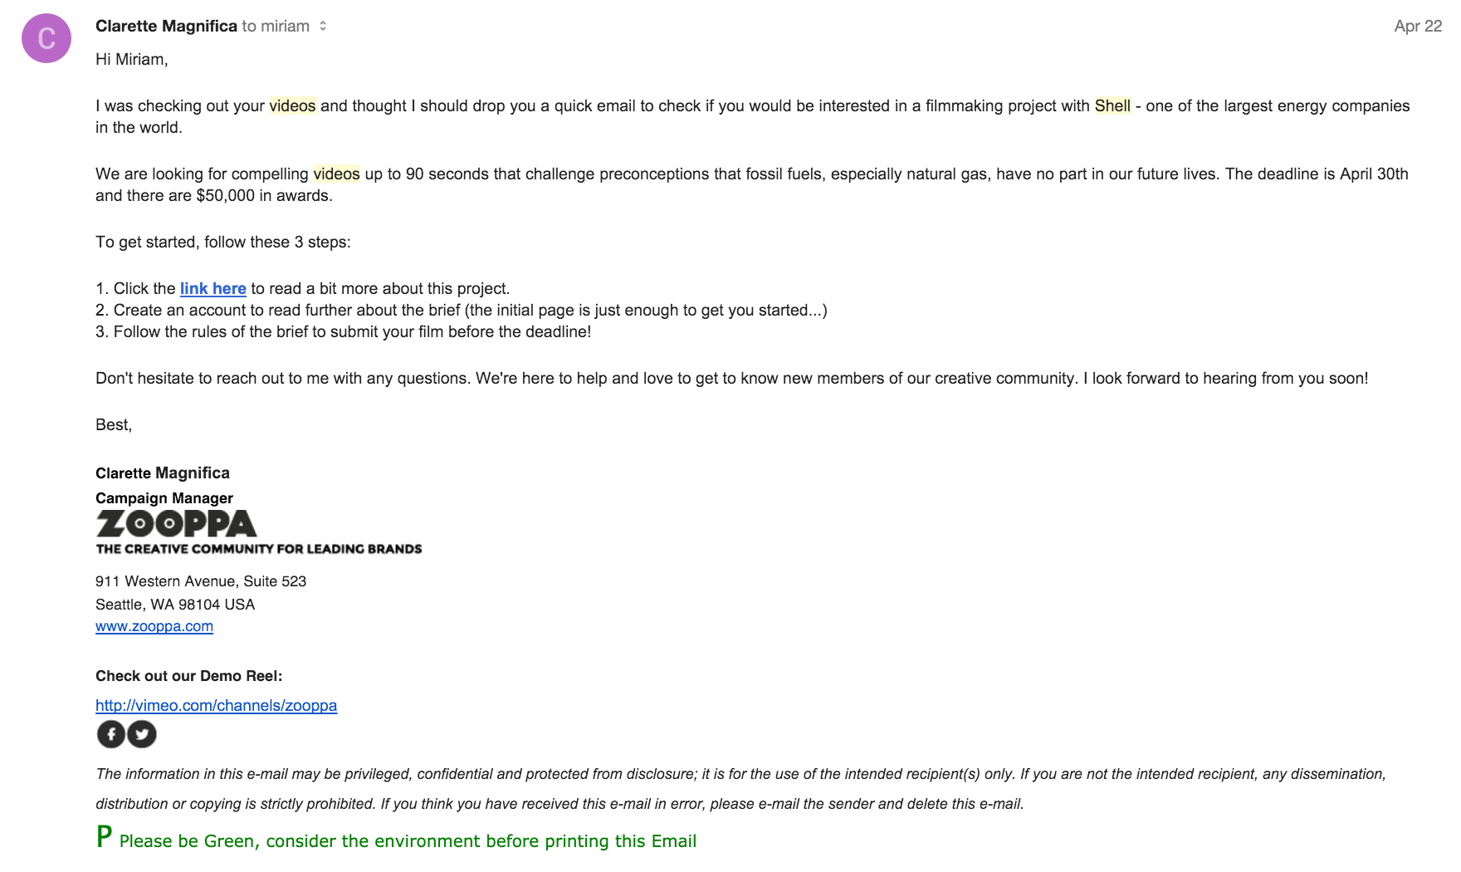This screenshot has width=1461, height=872.
Task: Open the "link here" project link
Action: pos(213,288)
